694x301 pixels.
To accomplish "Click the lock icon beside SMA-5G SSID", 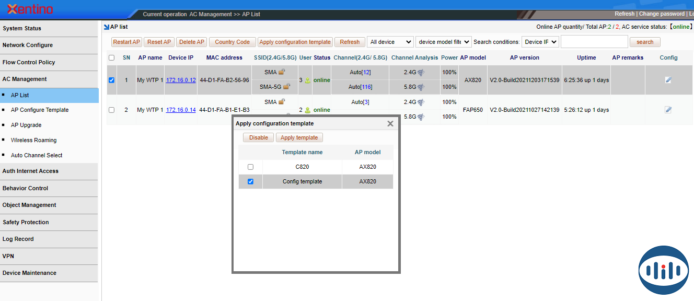I will click(286, 87).
